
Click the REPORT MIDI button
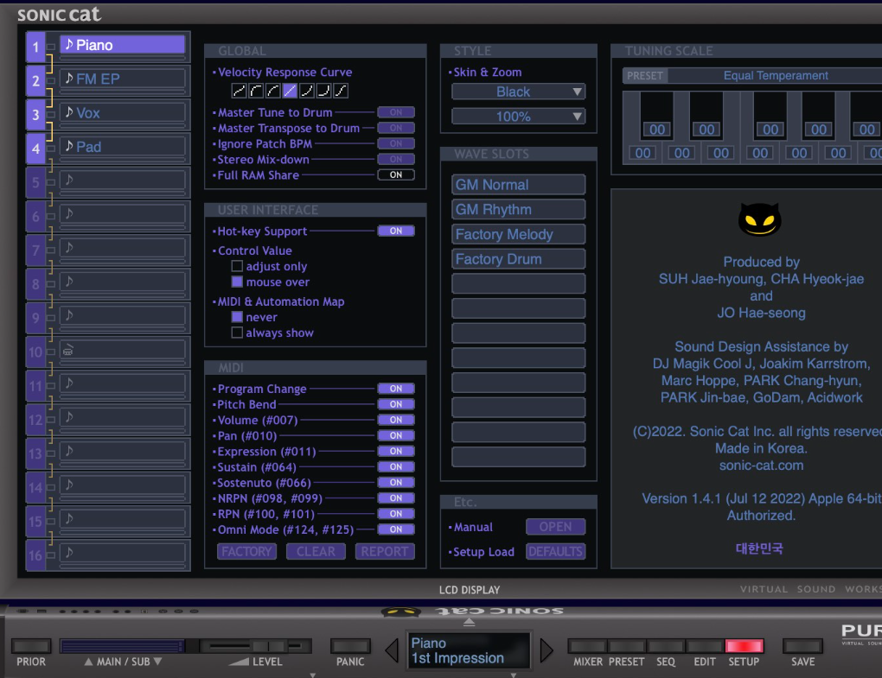tap(385, 552)
